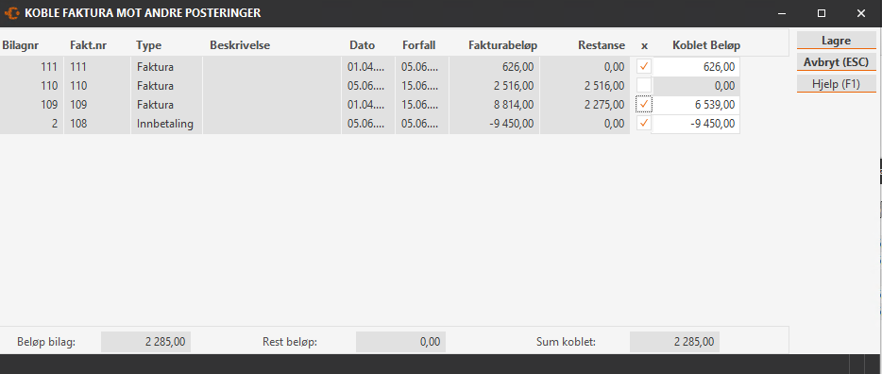The height and width of the screenshot is (374, 882).
Task: Edit Koblet Beløp field showing 626,00
Action: (695, 67)
